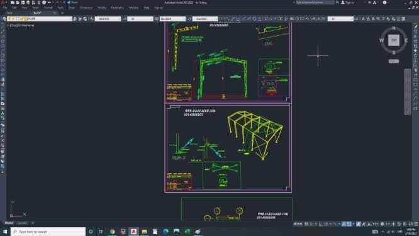419x236 pixels.
Task: Open the Dimension menu
Action: [86, 8]
